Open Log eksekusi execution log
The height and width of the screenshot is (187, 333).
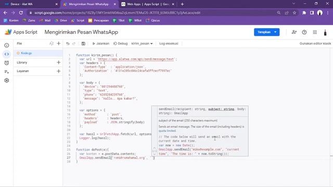coord(169,44)
